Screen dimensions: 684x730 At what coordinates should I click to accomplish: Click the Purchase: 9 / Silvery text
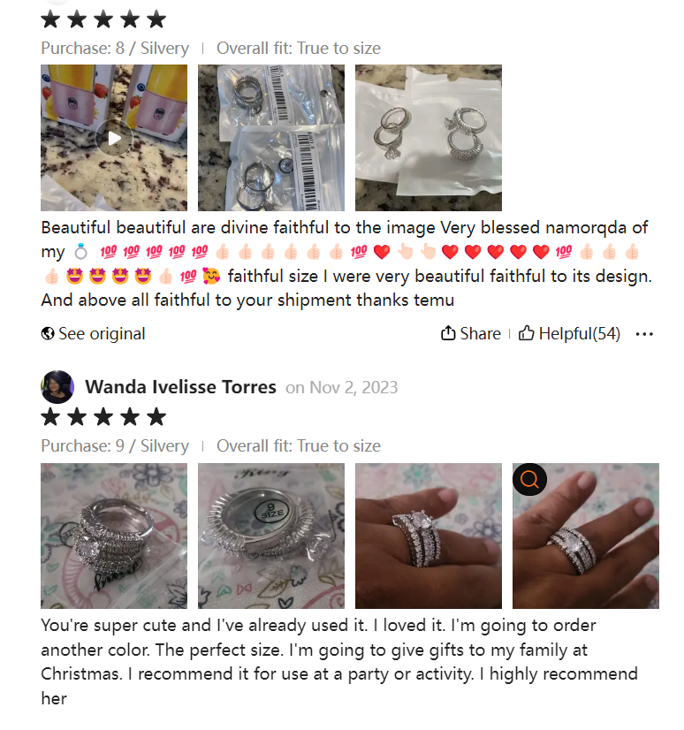[x=115, y=446]
